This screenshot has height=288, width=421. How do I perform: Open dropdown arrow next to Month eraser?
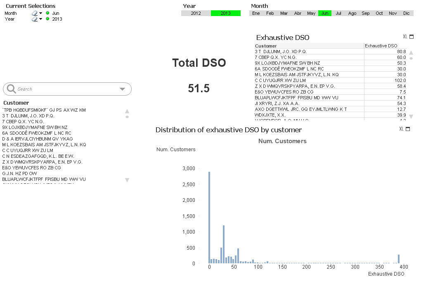[x=40, y=13]
